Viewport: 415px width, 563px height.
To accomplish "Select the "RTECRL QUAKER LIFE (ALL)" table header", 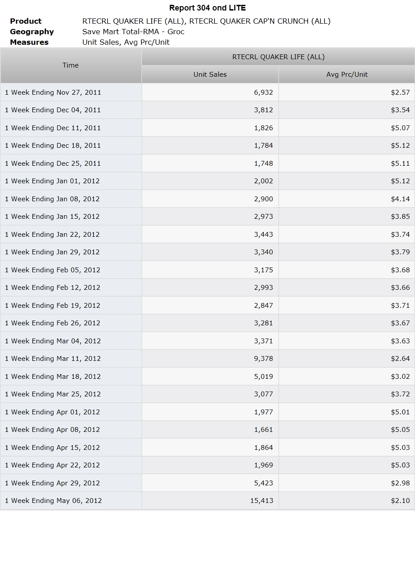I will 278,57.
